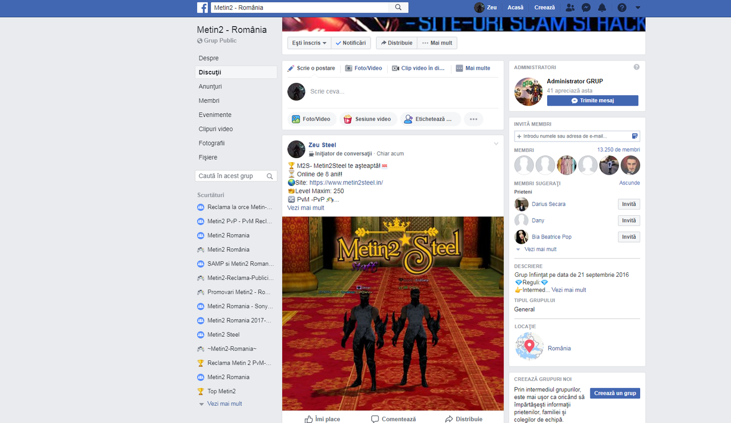Expand the account dropdown arrow in top bar
The image size is (731, 423).
point(638,7)
